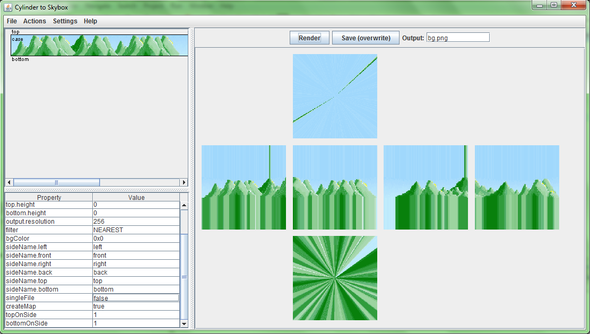590x334 pixels.
Task: Open the Actions menu
Action: coord(34,21)
